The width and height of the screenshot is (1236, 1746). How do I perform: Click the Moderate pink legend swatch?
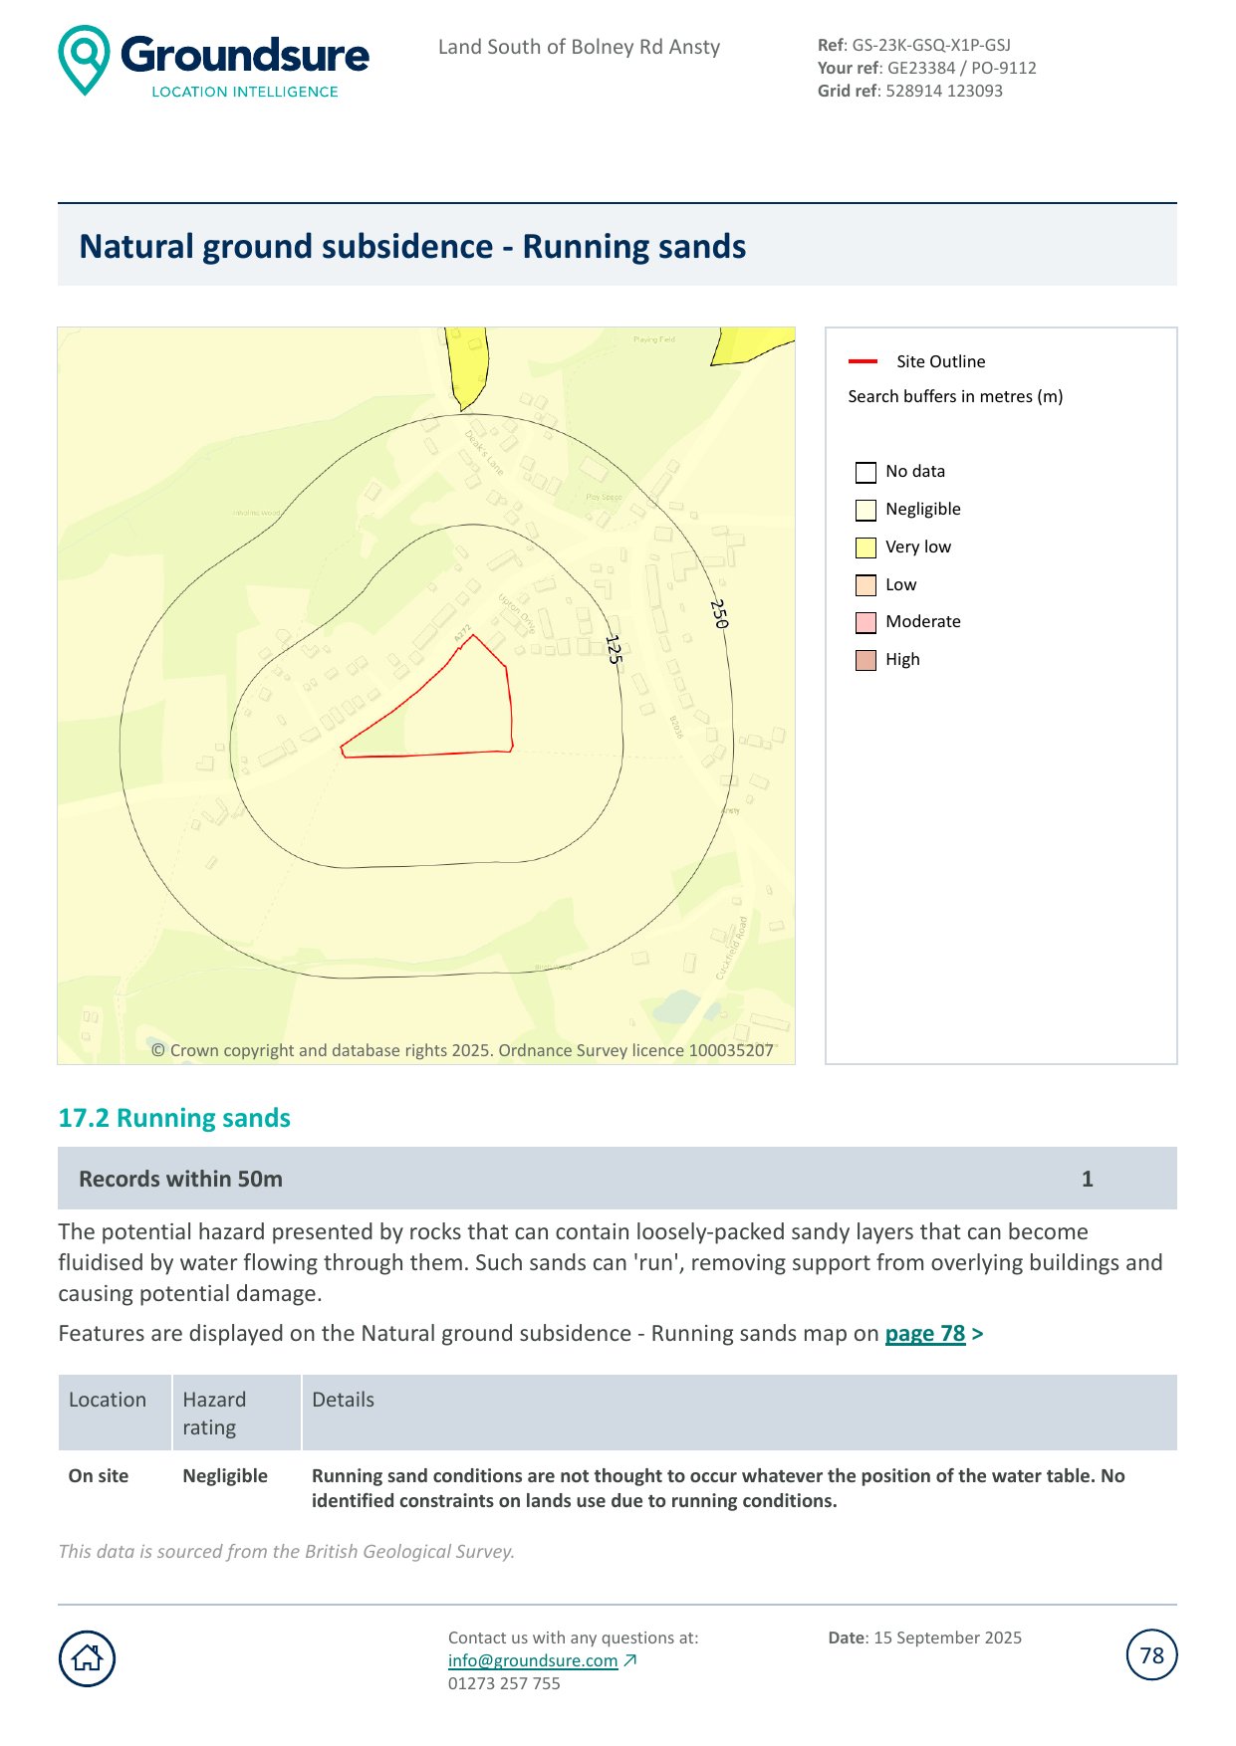(865, 622)
